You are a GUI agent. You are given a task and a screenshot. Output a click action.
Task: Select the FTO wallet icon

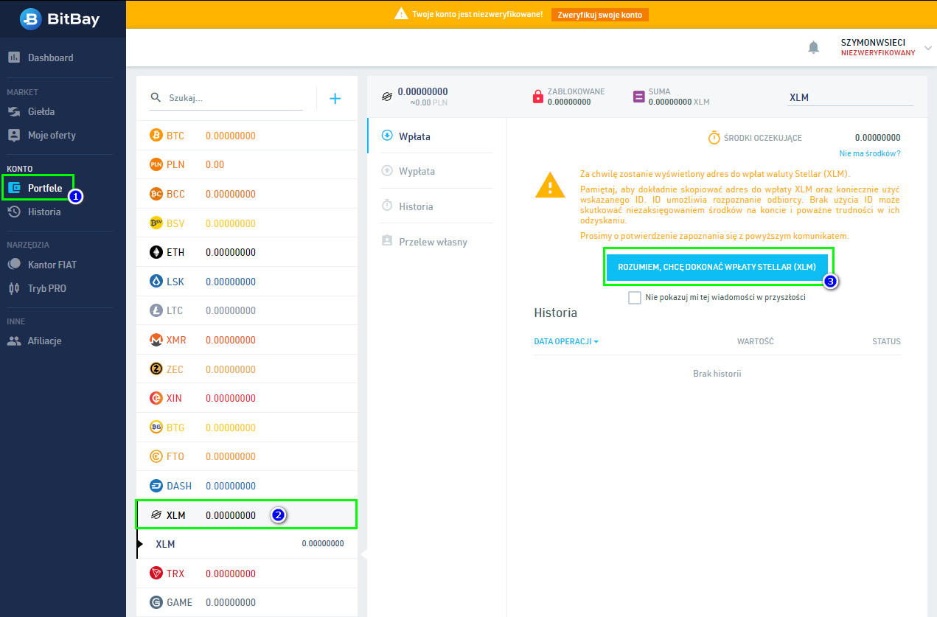click(x=156, y=456)
